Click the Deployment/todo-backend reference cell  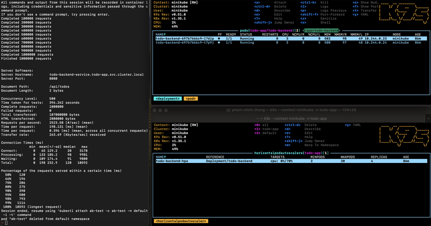[229, 161]
